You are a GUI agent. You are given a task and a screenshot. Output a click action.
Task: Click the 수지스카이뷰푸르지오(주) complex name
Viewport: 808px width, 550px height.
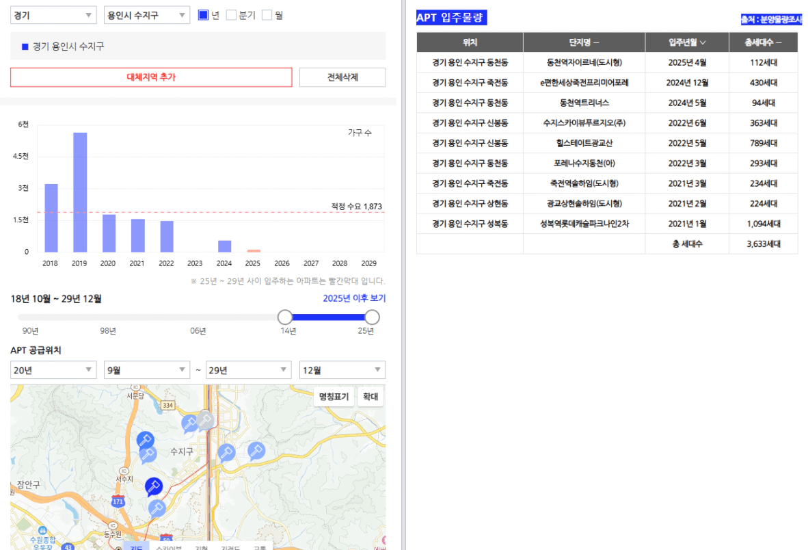coord(584,122)
